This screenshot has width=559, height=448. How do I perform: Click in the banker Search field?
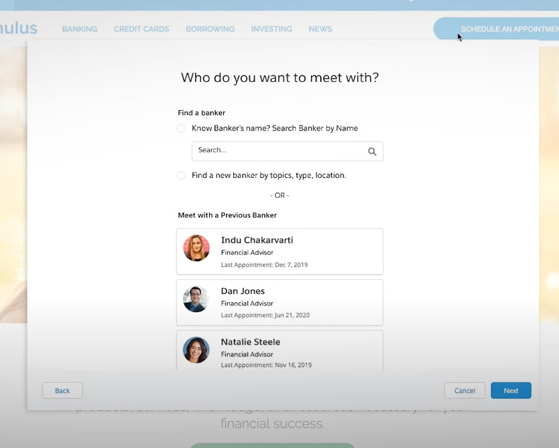tap(279, 151)
